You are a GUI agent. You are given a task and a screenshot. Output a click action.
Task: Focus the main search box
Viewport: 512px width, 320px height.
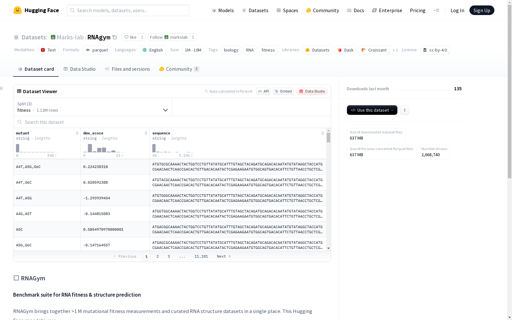pos(128,10)
